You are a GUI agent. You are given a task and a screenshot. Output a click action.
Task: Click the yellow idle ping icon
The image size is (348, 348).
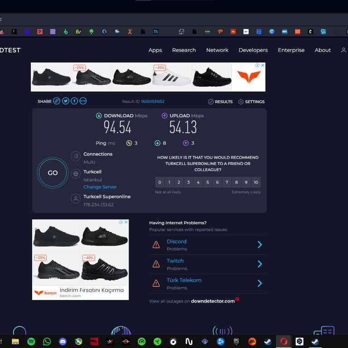click(129, 143)
